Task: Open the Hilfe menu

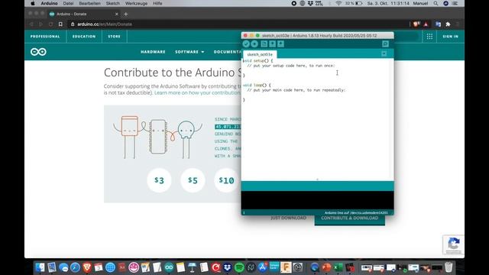Action: (x=157, y=3)
